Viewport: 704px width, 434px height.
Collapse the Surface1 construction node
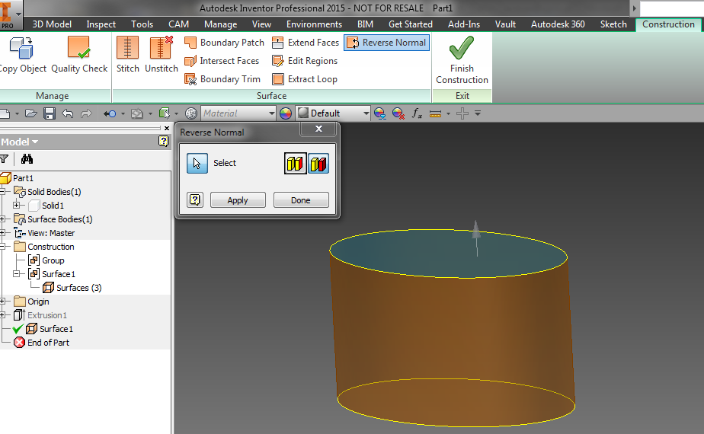[x=17, y=274]
